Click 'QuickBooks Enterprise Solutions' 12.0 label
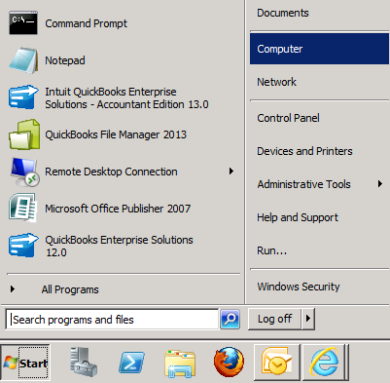The height and width of the screenshot is (383, 390). coord(119,246)
